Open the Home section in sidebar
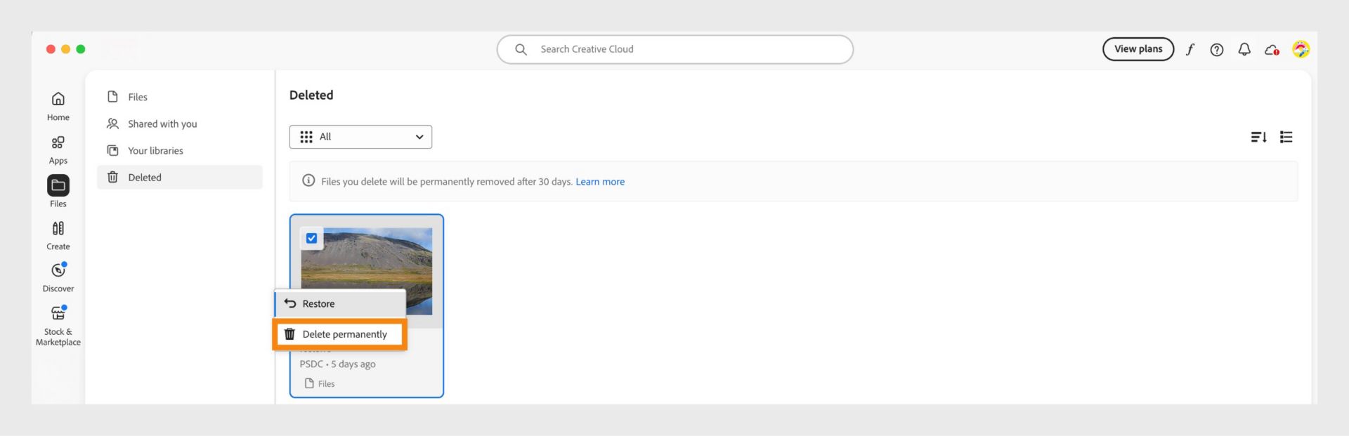Image resolution: width=1349 pixels, height=436 pixels. [x=58, y=105]
